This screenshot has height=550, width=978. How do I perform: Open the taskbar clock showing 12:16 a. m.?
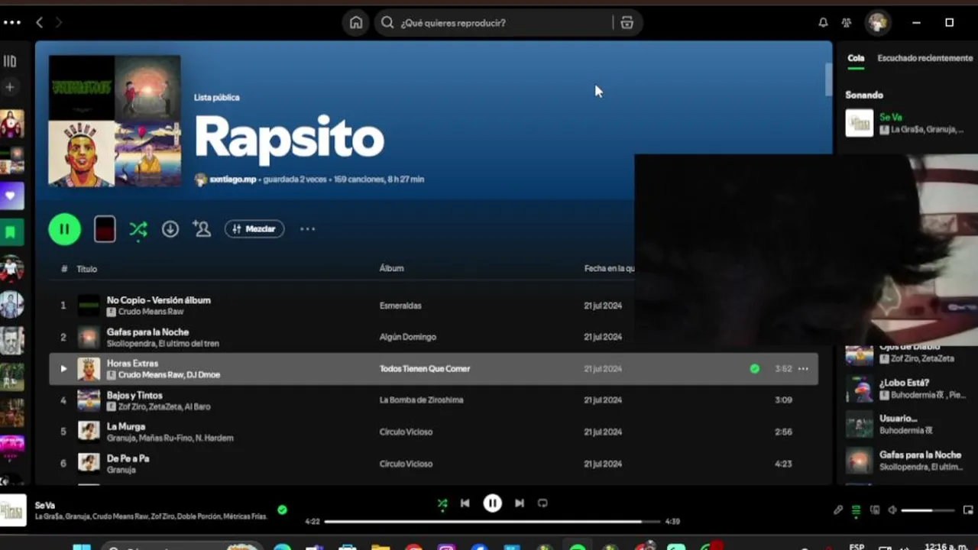coord(945,546)
